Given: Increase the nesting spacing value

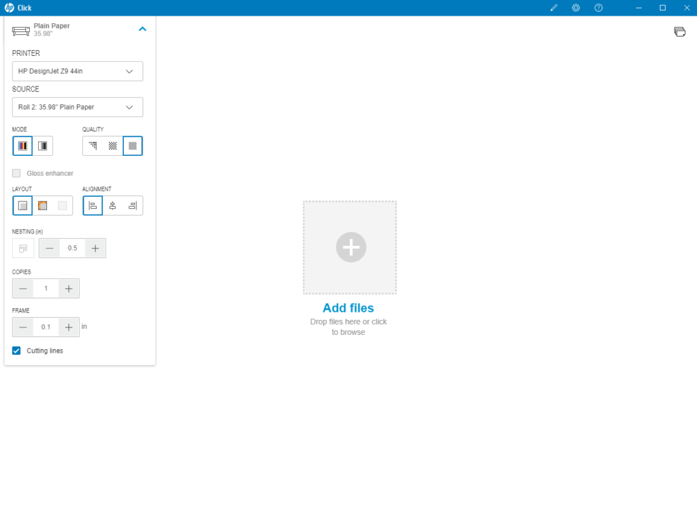Looking at the screenshot, I should point(95,248).
